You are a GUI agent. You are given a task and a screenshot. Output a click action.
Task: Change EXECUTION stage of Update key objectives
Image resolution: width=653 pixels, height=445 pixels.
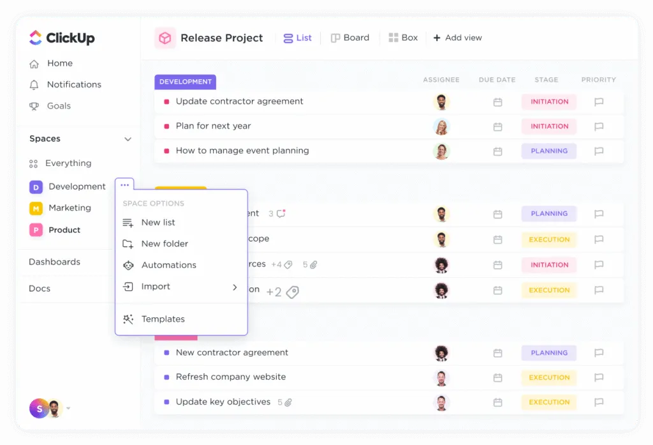point(549,402)
